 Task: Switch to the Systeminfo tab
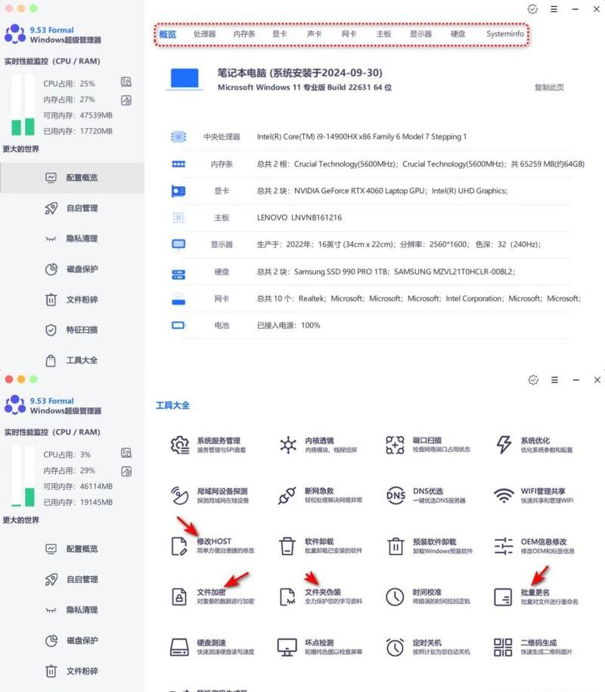pos(504,34)
